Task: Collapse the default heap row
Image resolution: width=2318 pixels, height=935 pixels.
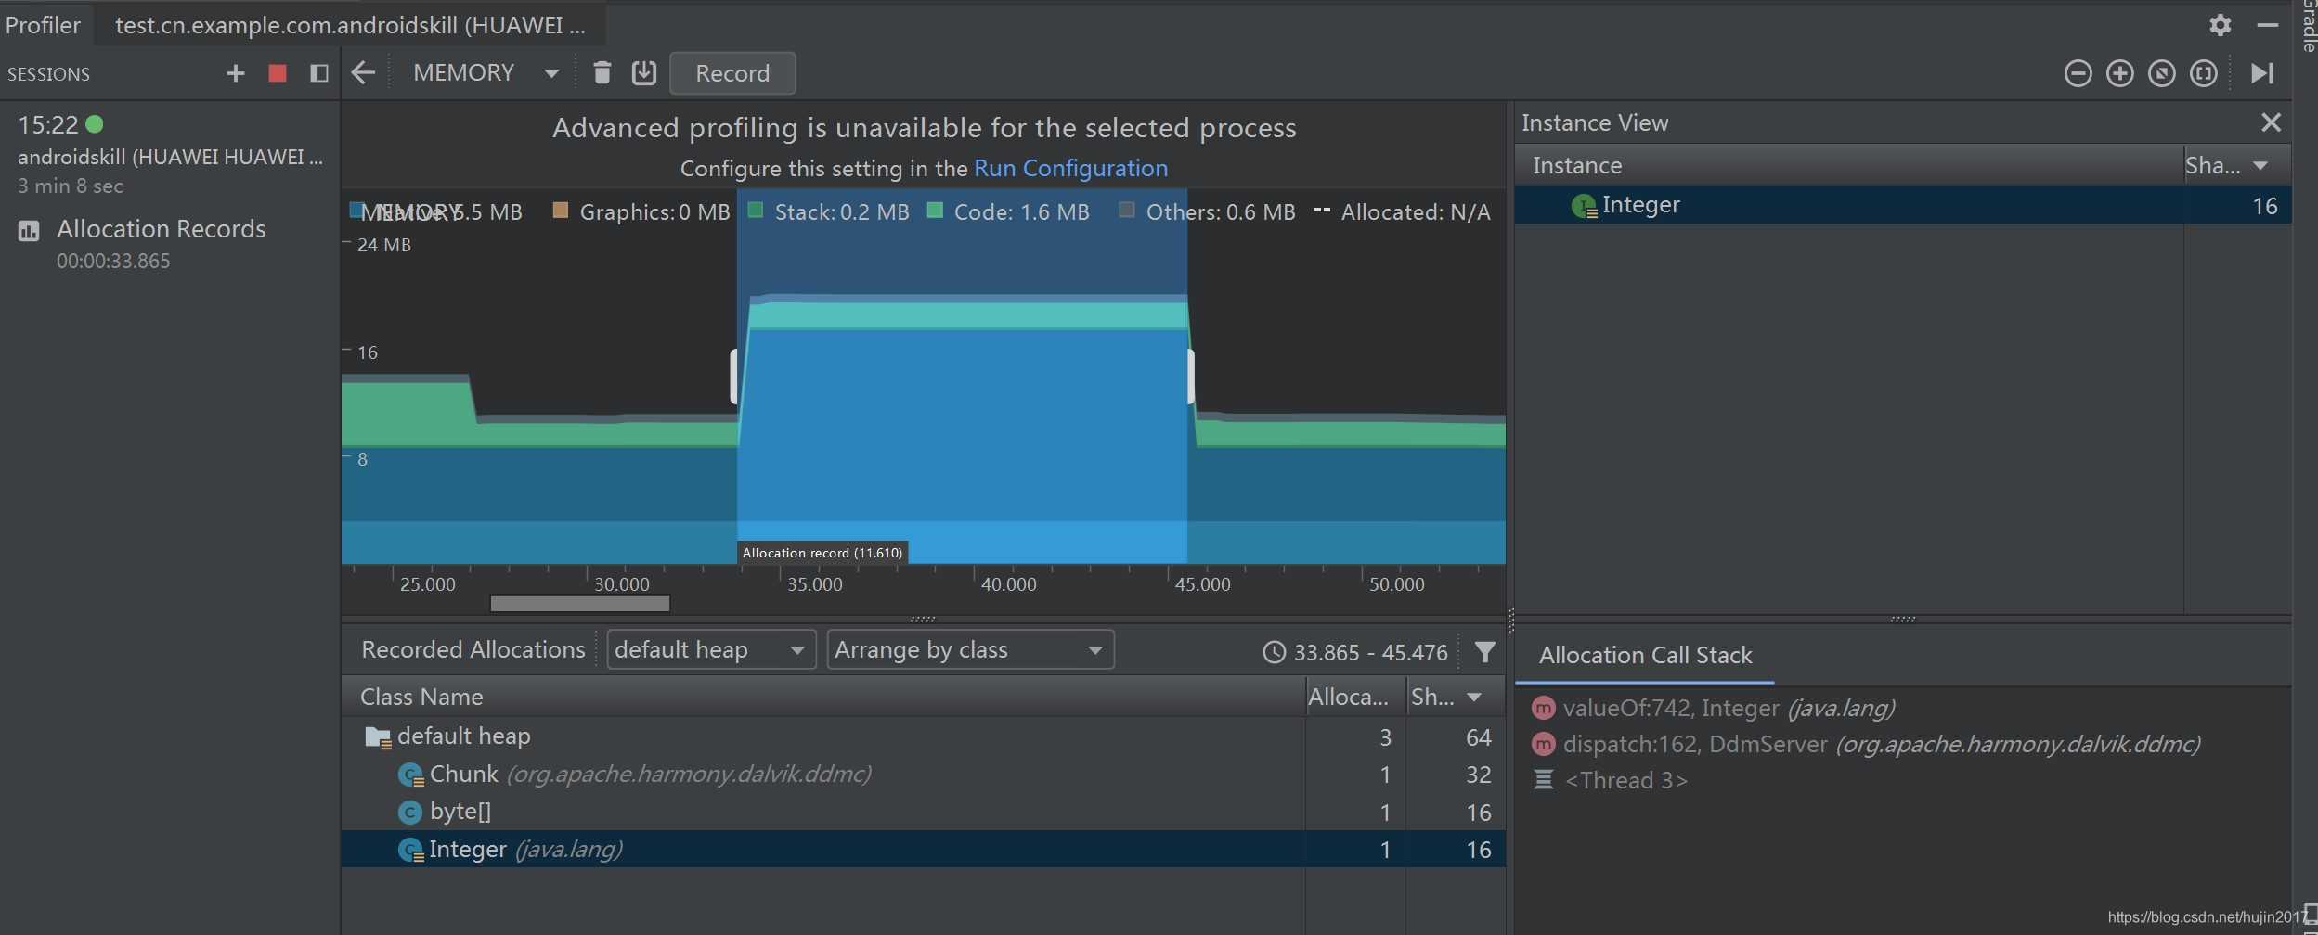Action: click(x=924, y=736)
